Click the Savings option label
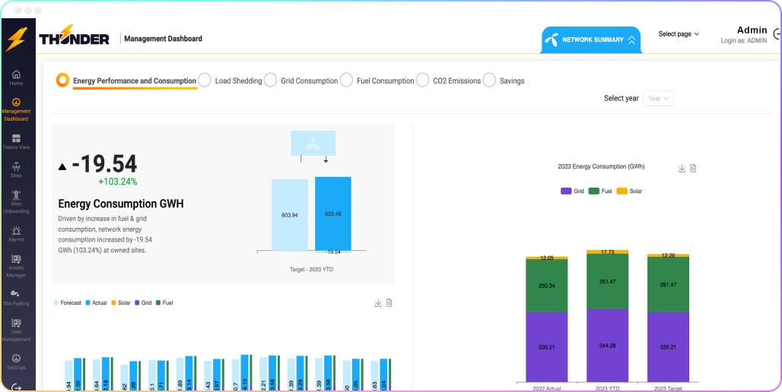 click(512, 81)
